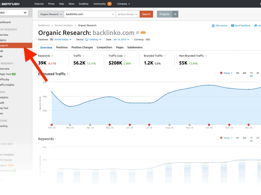This screenshot has height=195, width=261.
Task: Open the toolkit selector dropdown in sidebar
Action: (x=14, y=12)
